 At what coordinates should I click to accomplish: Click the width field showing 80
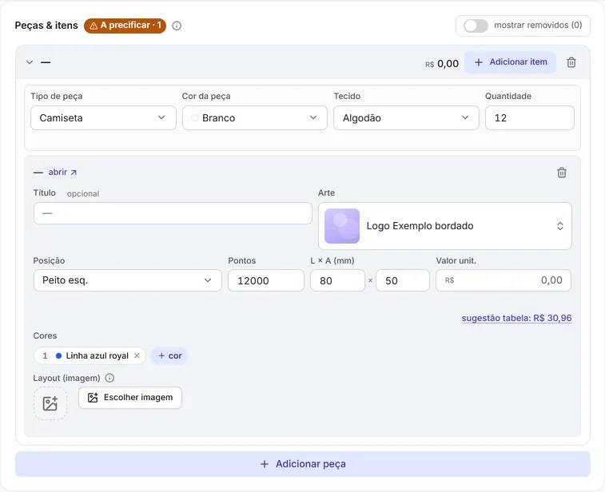click(337, 280)
